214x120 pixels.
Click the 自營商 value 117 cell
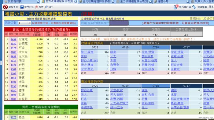pyautogui.click(x=155, y=35)
